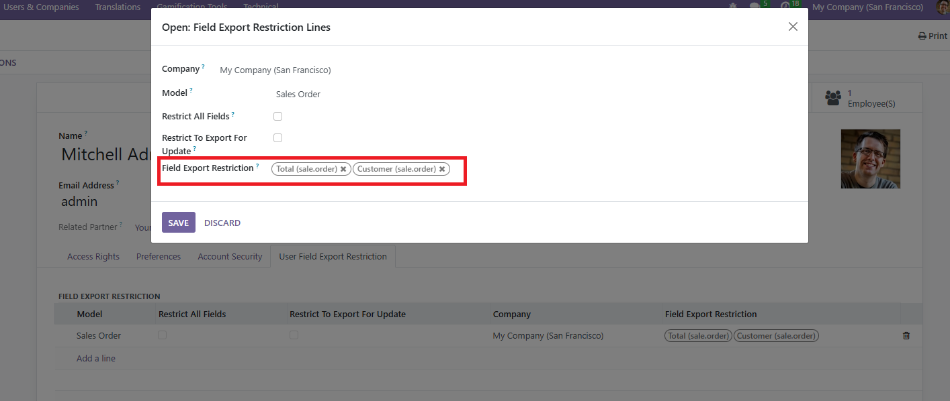
Task: Remove the Total (sale.order) tag in dialog
Action: [343, 169]
